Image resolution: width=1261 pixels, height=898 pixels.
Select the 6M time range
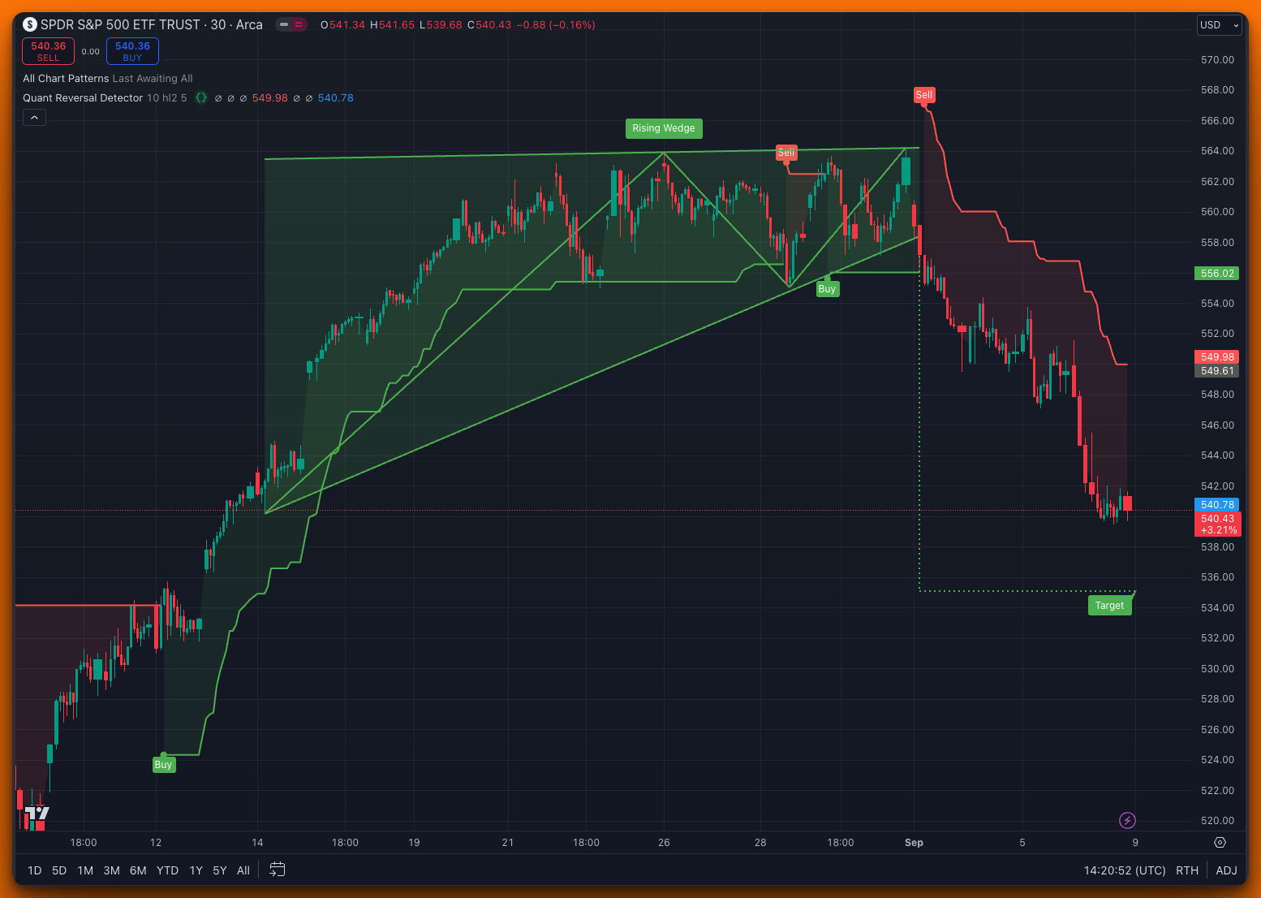pyautogui.click(x=138, y=870)
